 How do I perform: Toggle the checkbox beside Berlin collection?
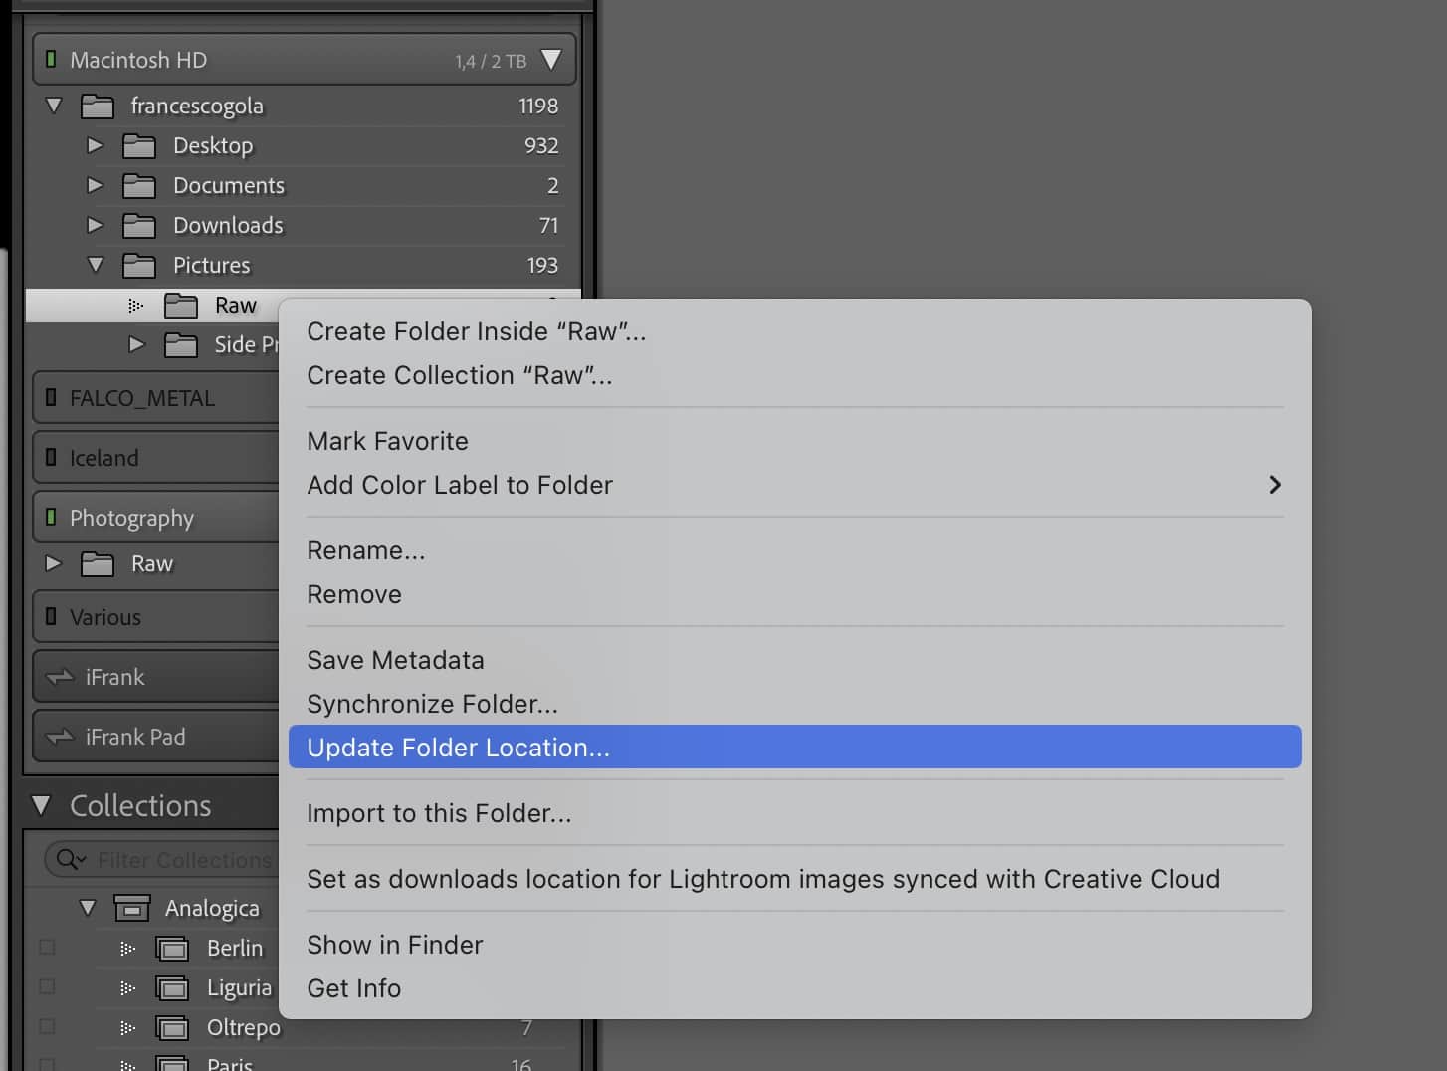(47, 948)
